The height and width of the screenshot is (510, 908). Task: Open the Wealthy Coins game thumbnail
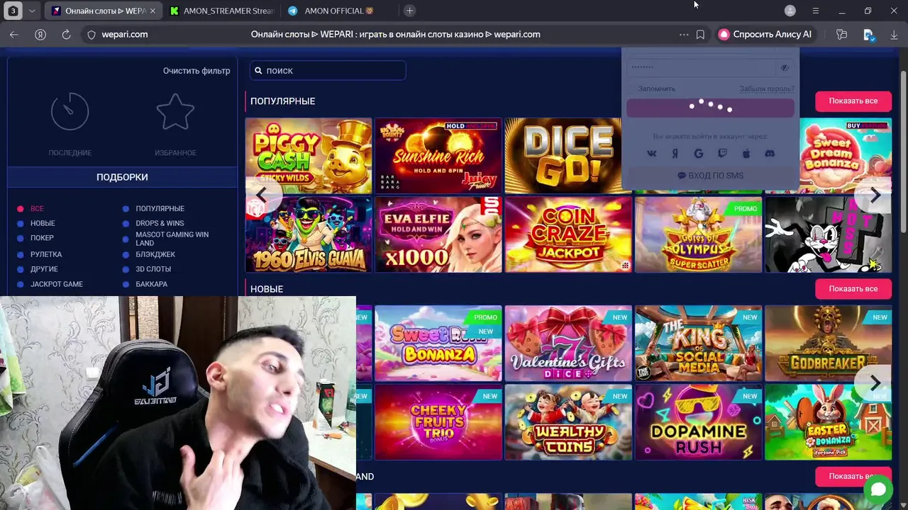[568, 422]
